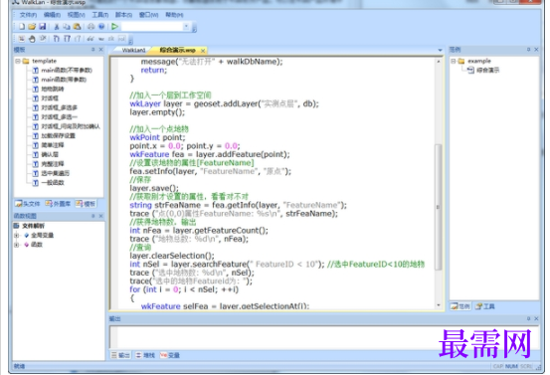Open debug toolbar options chevron

130,40
